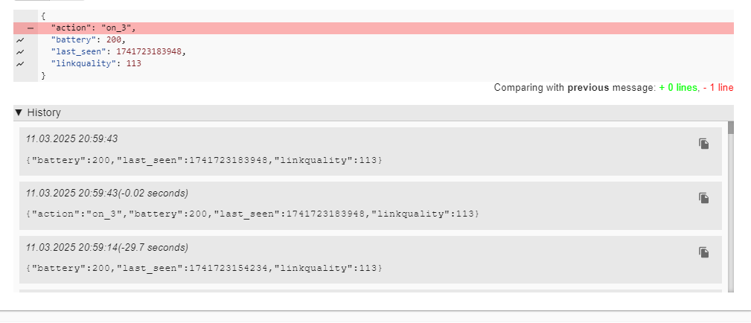Click the bold "previous" word in comparison text

[x=588, y=88]
